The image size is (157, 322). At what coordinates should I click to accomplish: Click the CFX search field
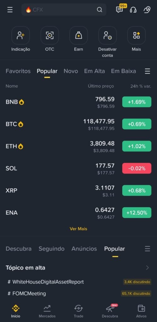tap(64, 10)
